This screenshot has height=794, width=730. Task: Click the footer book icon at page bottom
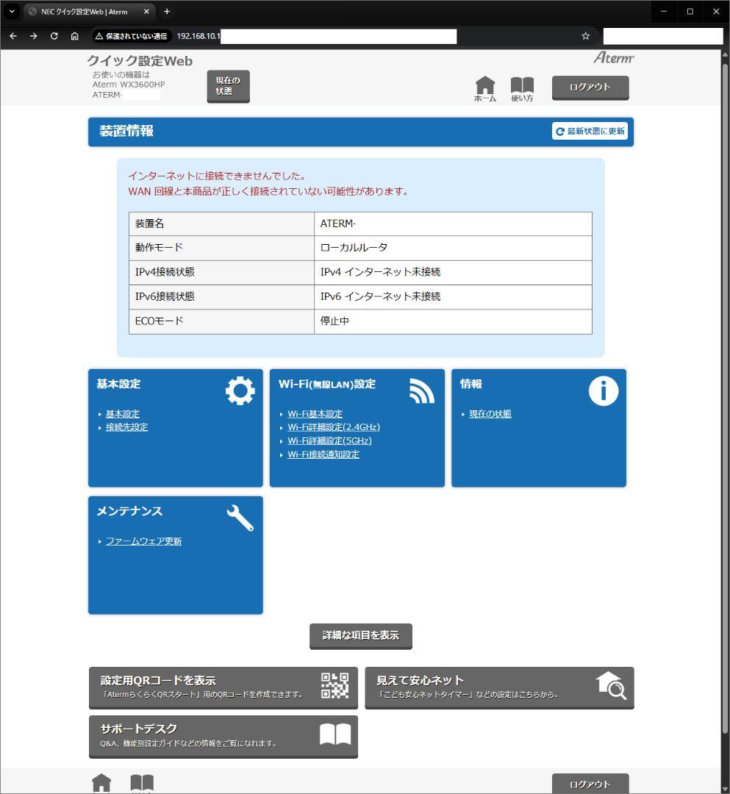coord(142,783)
